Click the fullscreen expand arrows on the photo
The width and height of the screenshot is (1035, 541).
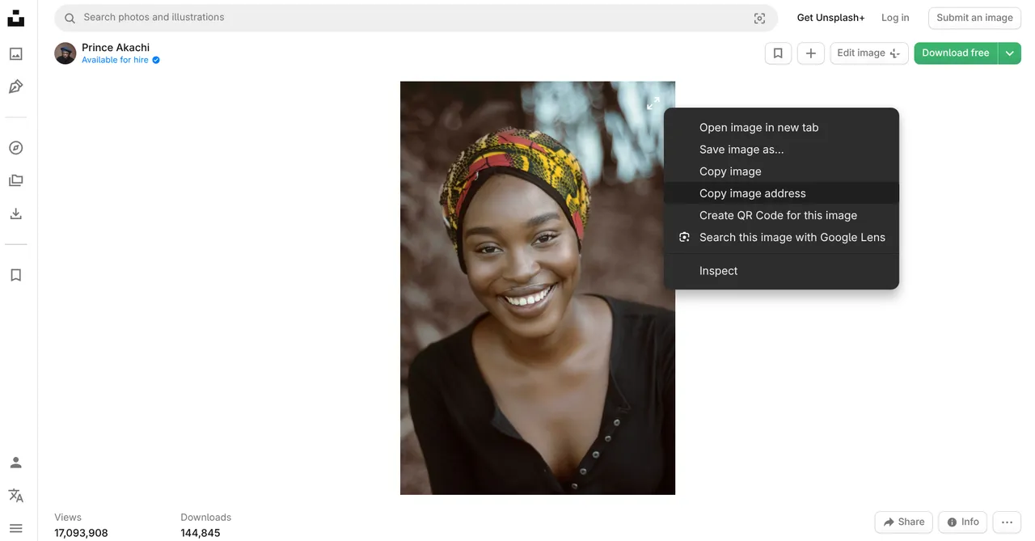(653, 103)
